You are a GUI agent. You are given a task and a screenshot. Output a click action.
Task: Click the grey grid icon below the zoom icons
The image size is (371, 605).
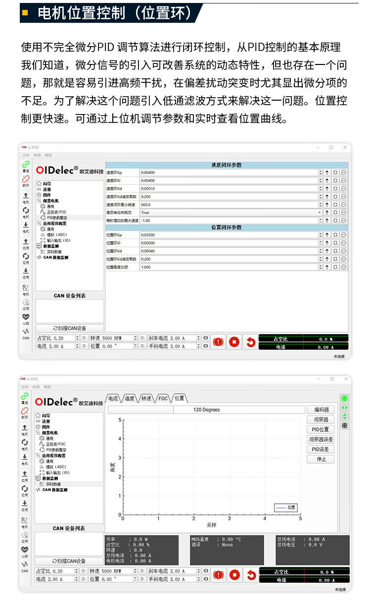(345, 425)
